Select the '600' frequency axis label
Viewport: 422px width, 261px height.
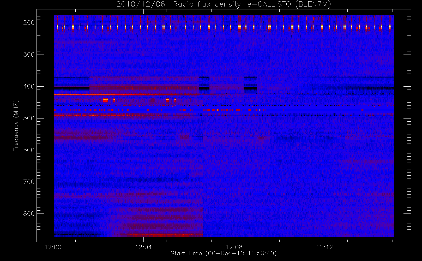click(x=29, y=150)
